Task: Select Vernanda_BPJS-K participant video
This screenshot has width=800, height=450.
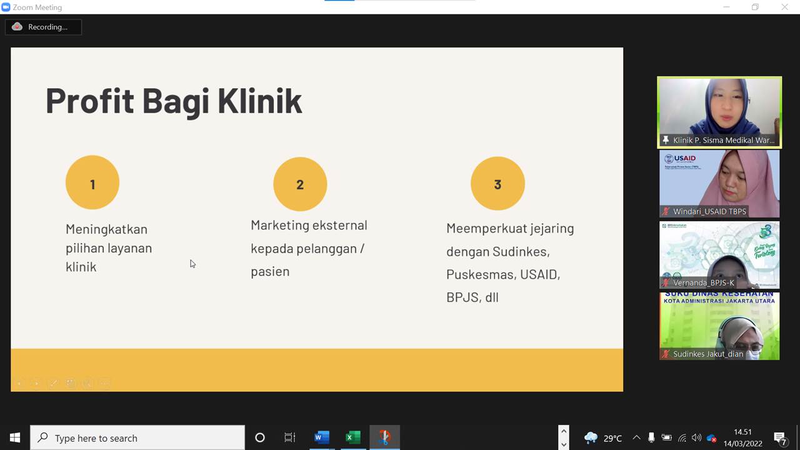Action: click(x=719, y=254)
